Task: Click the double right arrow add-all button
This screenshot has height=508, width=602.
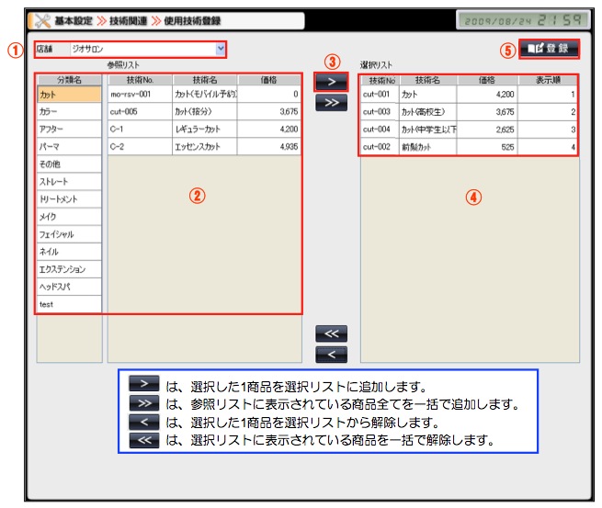Action: click(x=331, y=103)
